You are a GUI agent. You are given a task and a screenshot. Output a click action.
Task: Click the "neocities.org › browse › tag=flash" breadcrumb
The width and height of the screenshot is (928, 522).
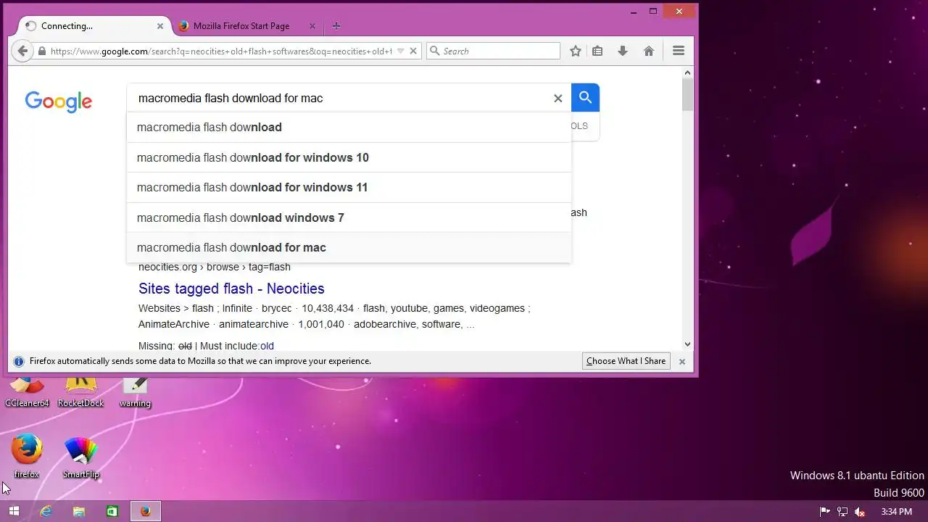coord(215,267)
